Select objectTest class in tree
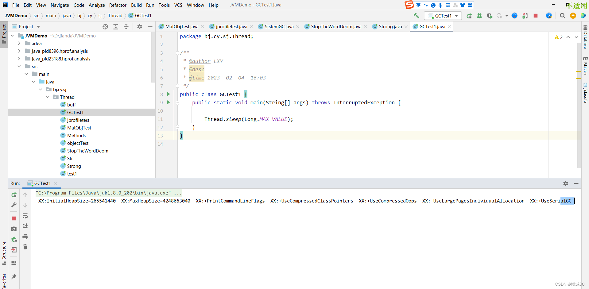The width and height of the screenshot is (589, 289). click(x=78, y=143)
